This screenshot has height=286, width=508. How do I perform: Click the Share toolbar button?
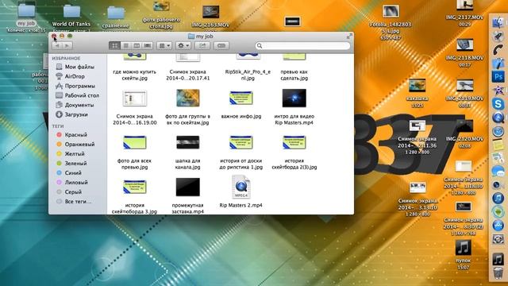click(202, 46)
